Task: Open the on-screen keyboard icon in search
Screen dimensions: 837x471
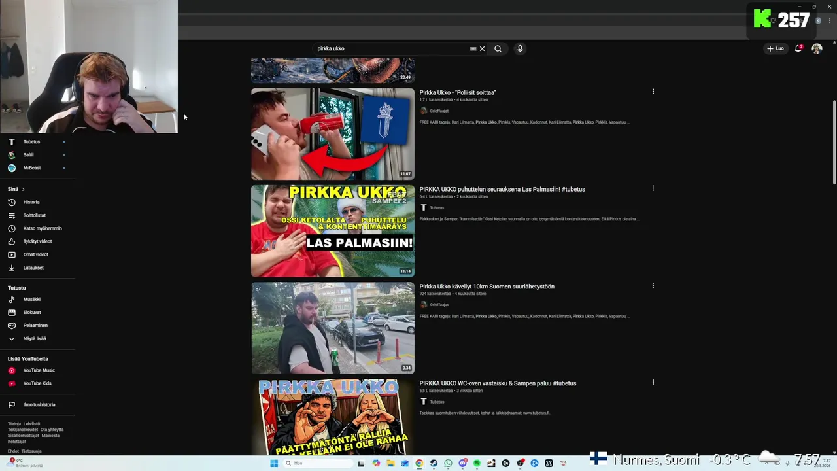Action: [473, 48]
